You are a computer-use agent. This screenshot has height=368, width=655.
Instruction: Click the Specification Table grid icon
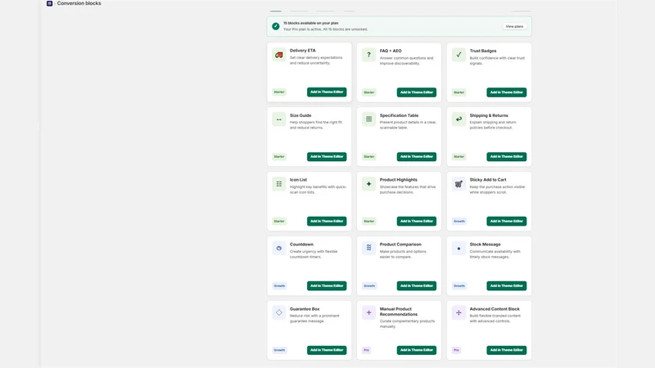369,119
